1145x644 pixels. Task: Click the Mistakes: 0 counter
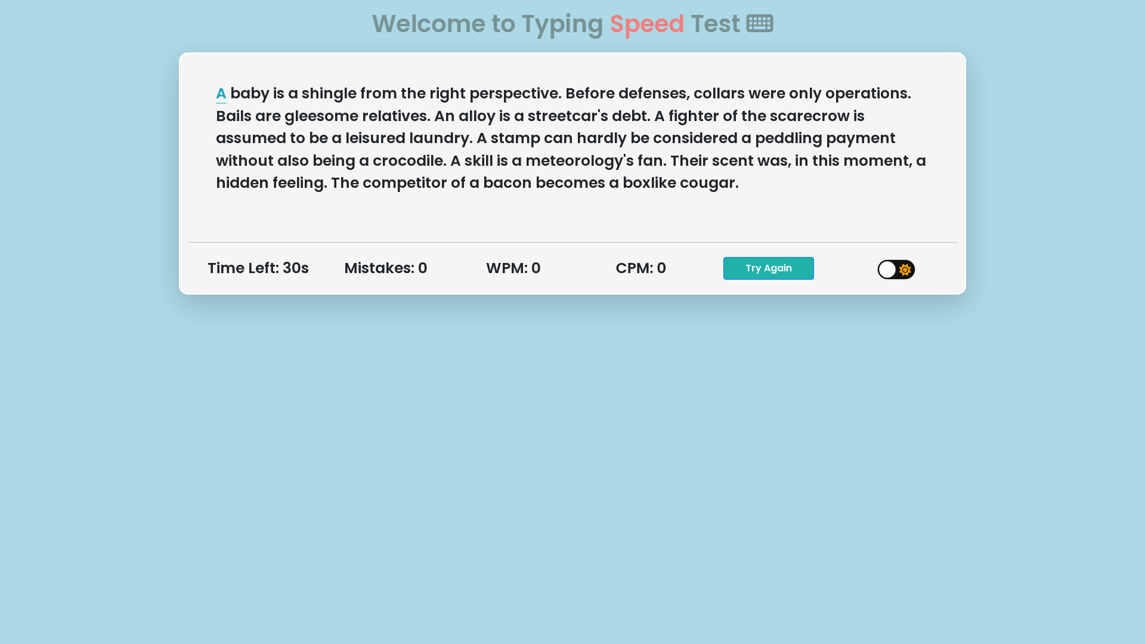tap(385, 268)
